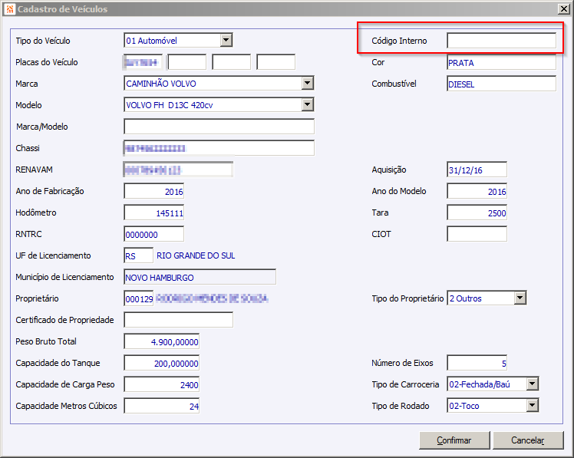
Task: Select the Ano de Fabricação field
Action: click(x=153, y=191)
